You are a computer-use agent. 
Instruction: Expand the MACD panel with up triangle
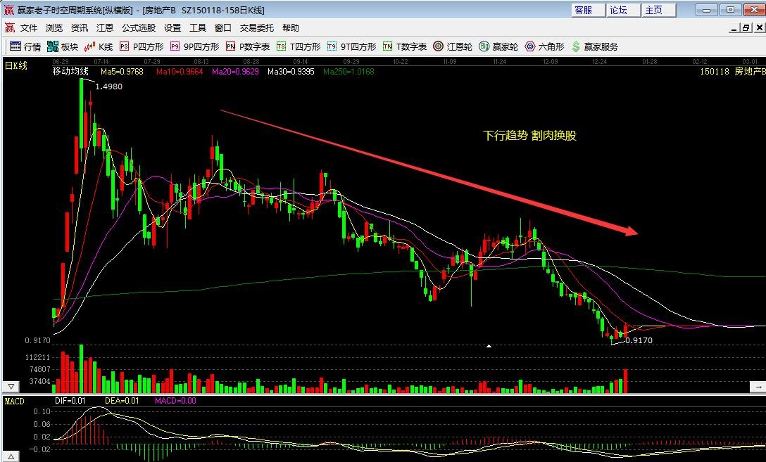[11, 456]
